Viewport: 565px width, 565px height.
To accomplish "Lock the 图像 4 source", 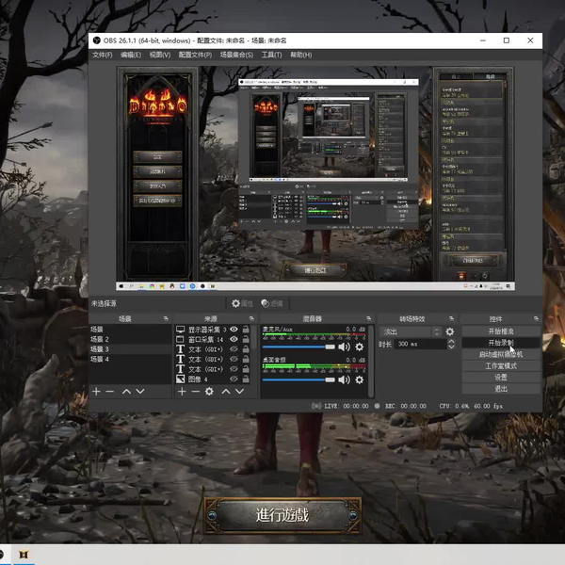I will 246,379.
